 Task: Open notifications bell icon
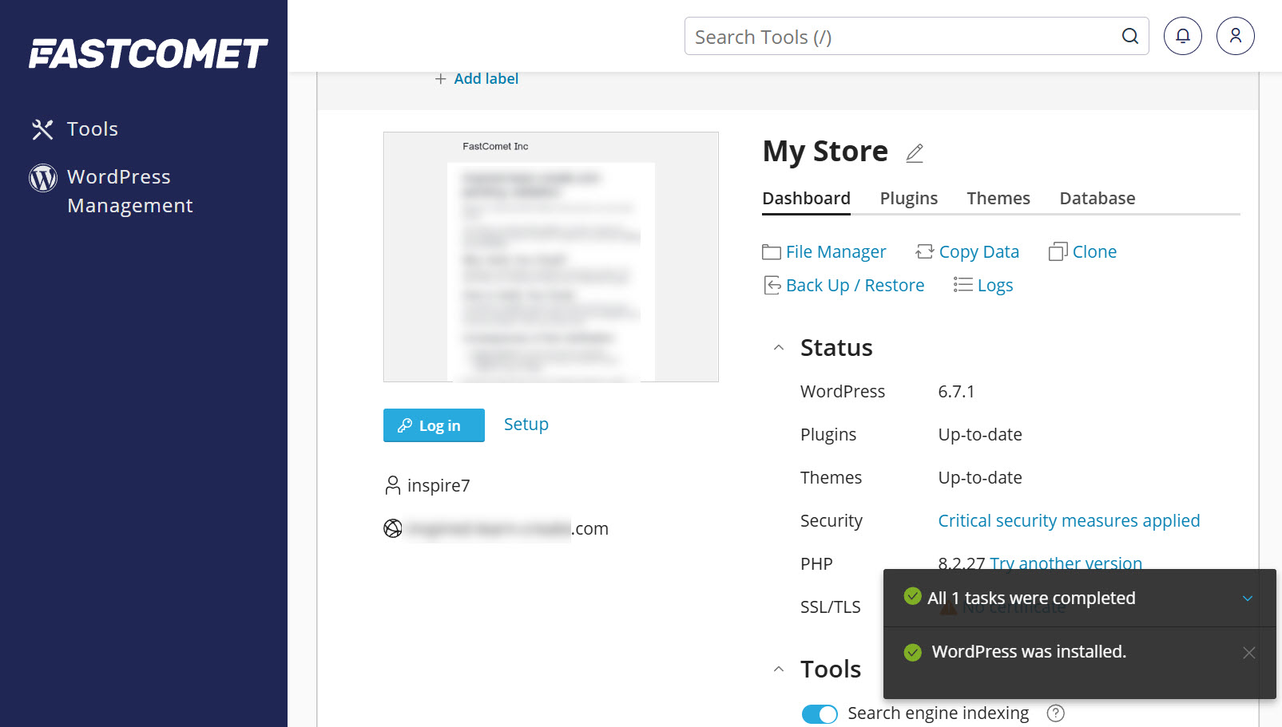pyautogui.click(x=1182, y=36)
